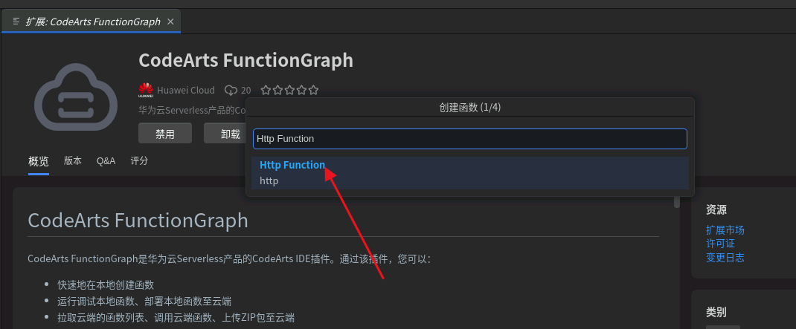The height and width of the screenshot is (329, 796).
Task: Rate the extension one star
Action: tap(266, 91)
